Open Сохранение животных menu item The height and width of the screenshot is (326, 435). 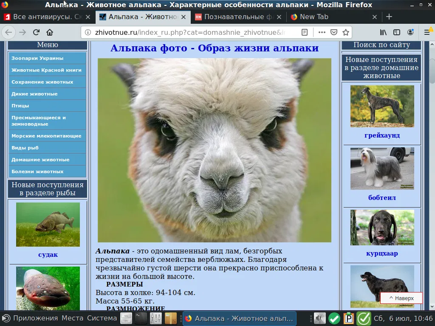(48, 82)
